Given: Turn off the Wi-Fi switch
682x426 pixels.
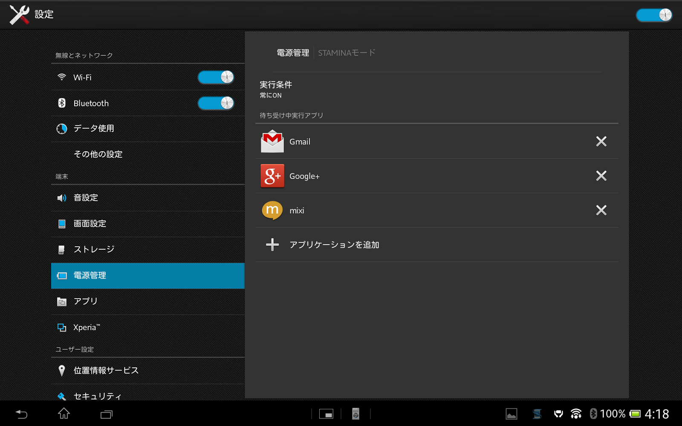Looking at the screenshot, I should [216, 77].
